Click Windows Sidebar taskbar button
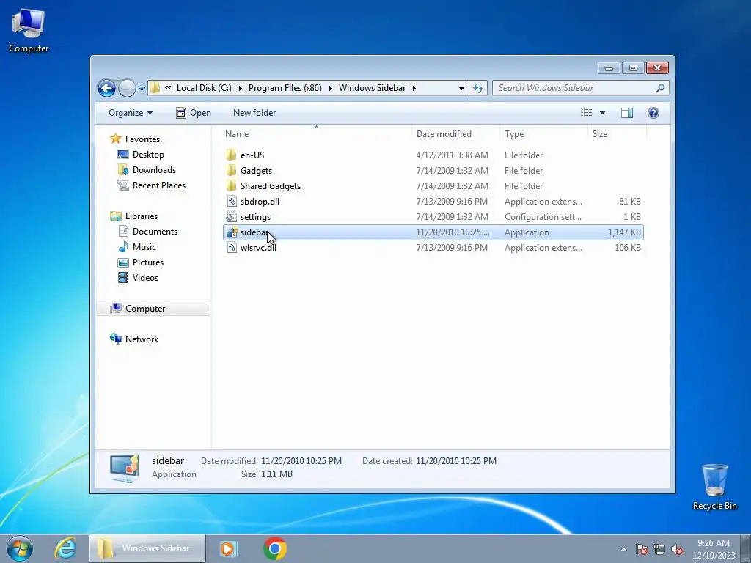 [x=147, y=548]
